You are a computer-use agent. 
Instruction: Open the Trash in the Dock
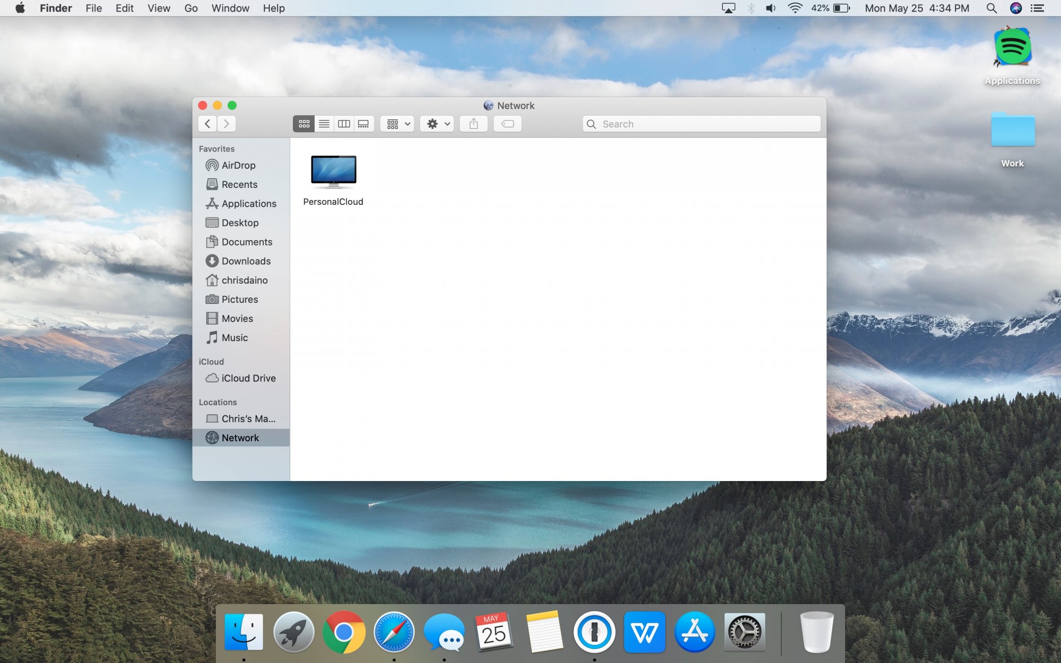tap(817, 632)
